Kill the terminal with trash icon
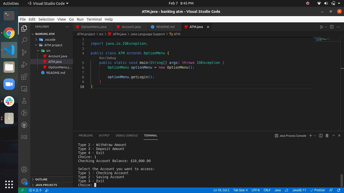This screenshot has height=193, width=344. coord(327,135)
